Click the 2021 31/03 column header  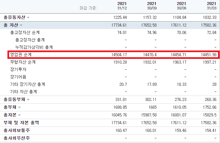tap(212, 6)
